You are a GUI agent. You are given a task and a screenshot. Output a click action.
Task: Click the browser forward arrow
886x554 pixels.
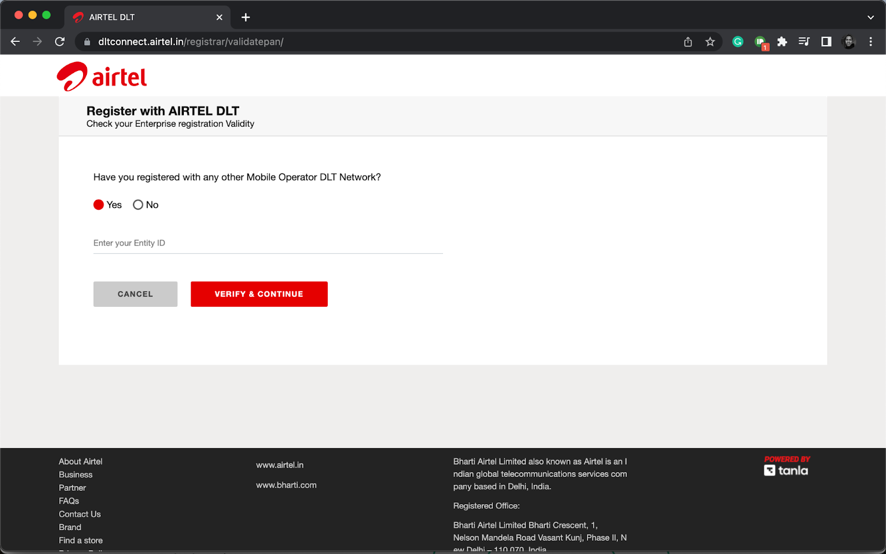[x=37, y=42]
